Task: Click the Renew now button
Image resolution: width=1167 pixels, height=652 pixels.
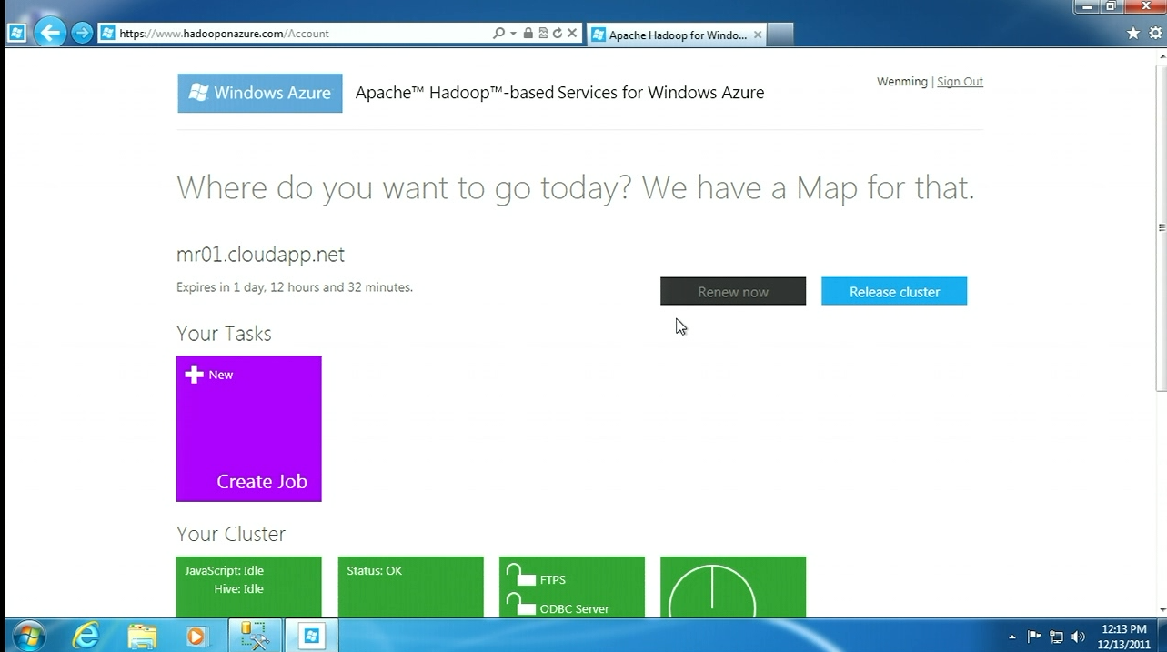Action: point(733,291)
